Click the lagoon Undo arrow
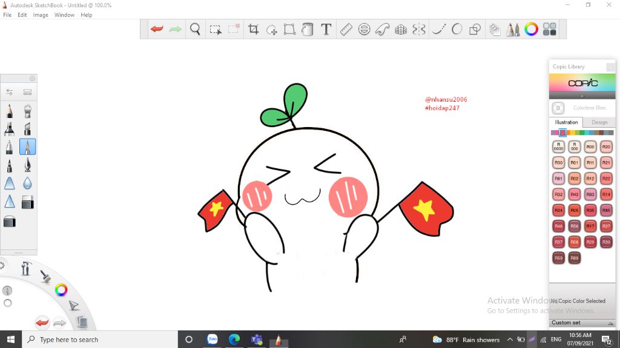The image size is (620, 348). [42, 323]
